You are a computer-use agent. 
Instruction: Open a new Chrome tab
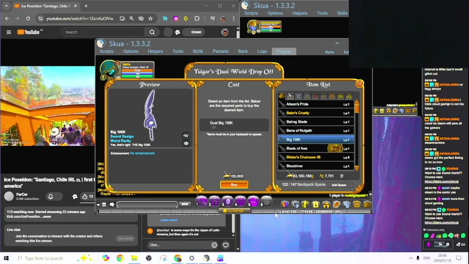[x=86, y=6]
